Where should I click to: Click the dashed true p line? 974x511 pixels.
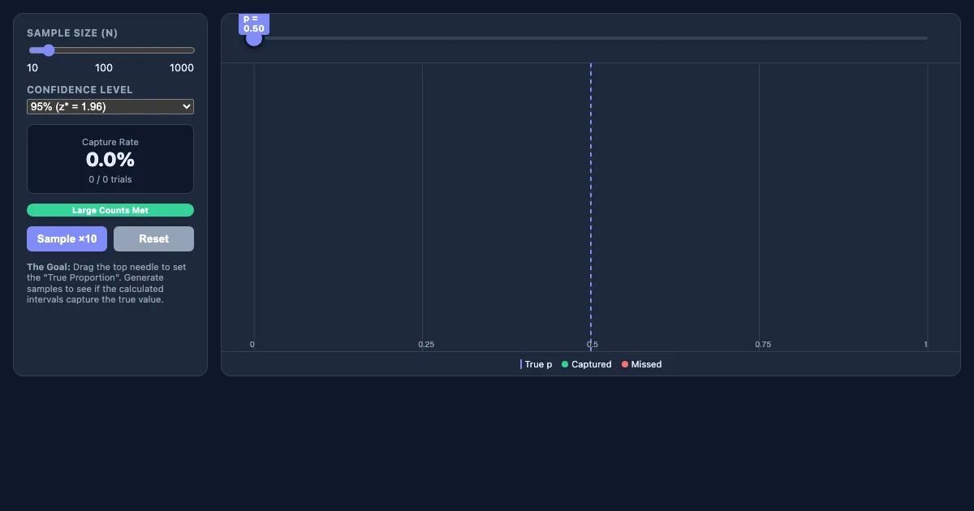[x=591, y=207]
